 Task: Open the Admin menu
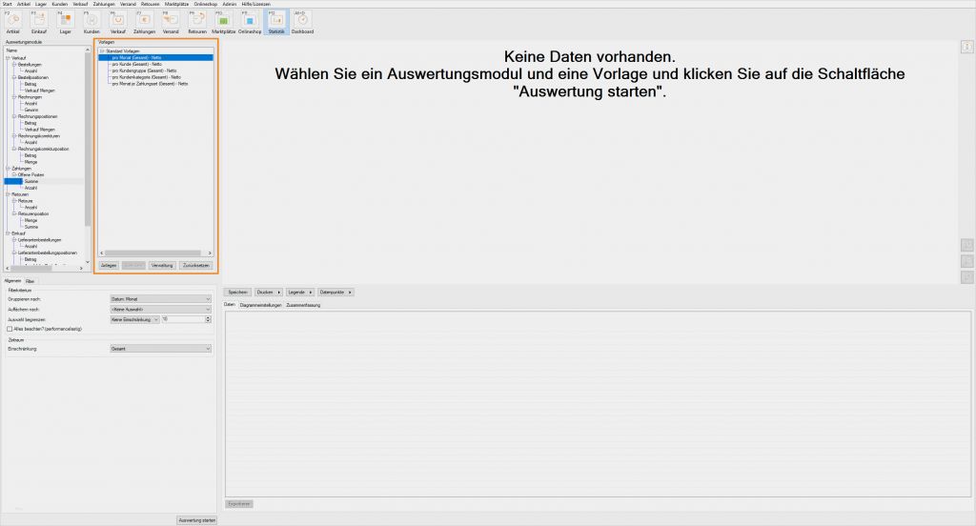pos(229,4)
